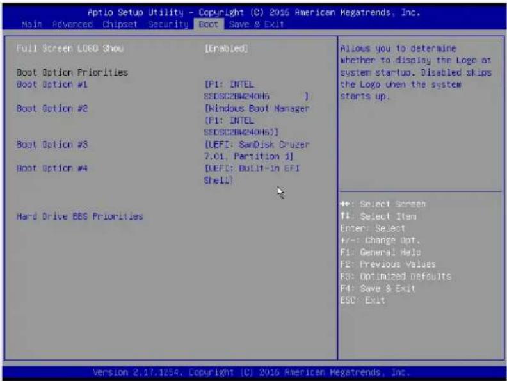Select Boot Option #2 label
This screenshot has height=381, width=507.
(x=52, y=108)
